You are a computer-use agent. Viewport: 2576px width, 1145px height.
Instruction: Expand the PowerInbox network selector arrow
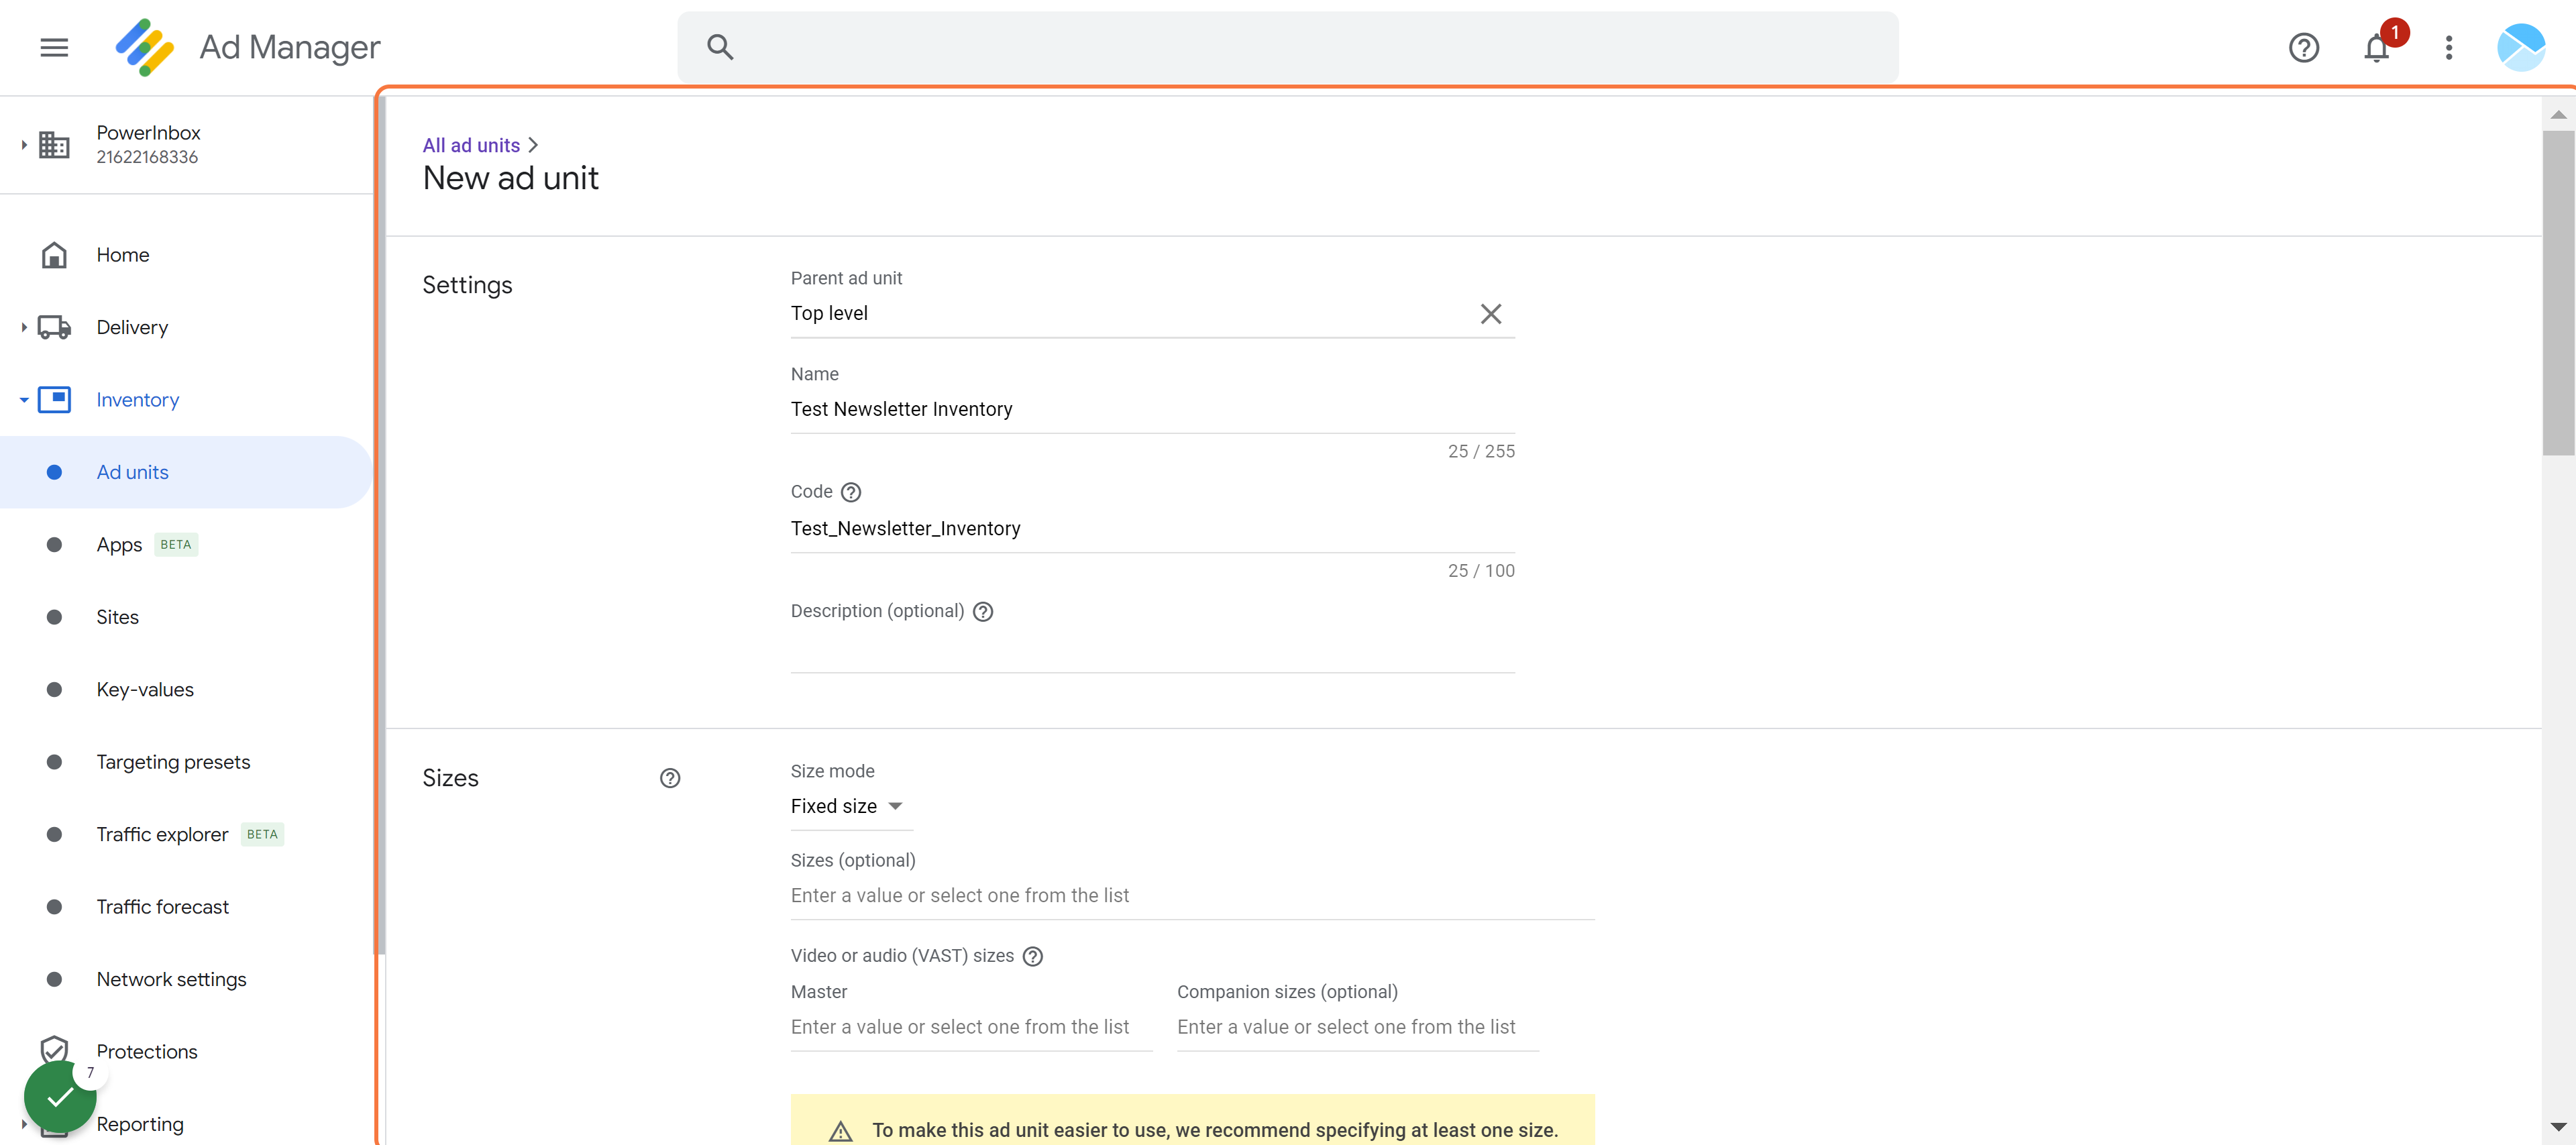tap(23, 145)
